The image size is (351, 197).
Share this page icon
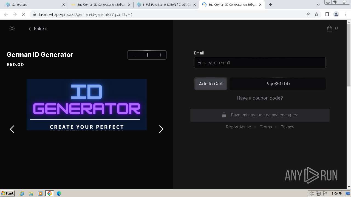tap(308, 14)
